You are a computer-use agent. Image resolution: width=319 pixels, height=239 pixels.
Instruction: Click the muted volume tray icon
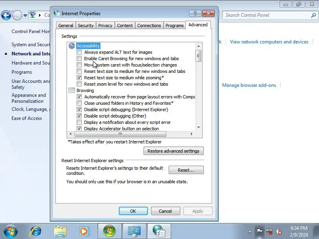tap(279, 231)
